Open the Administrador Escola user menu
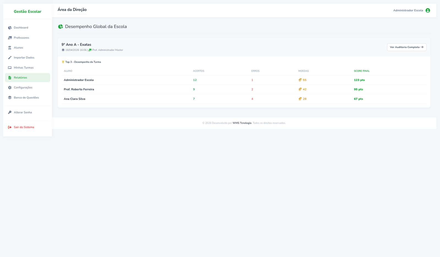440x257 pixels. click(408, 10)
